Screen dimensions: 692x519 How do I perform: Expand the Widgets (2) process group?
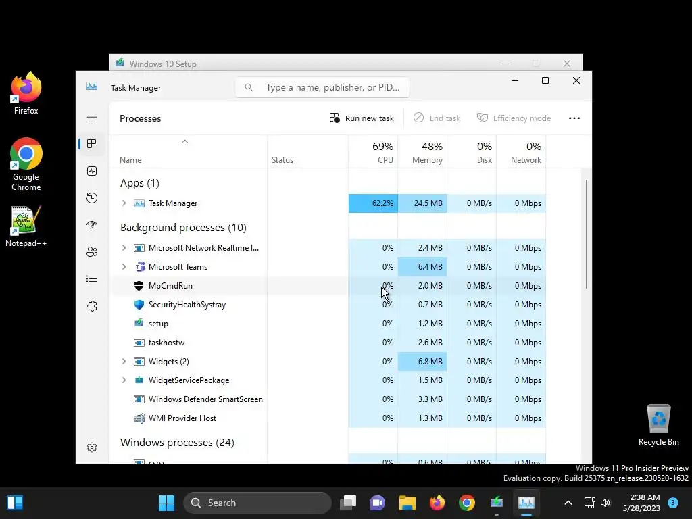[124, 361]
